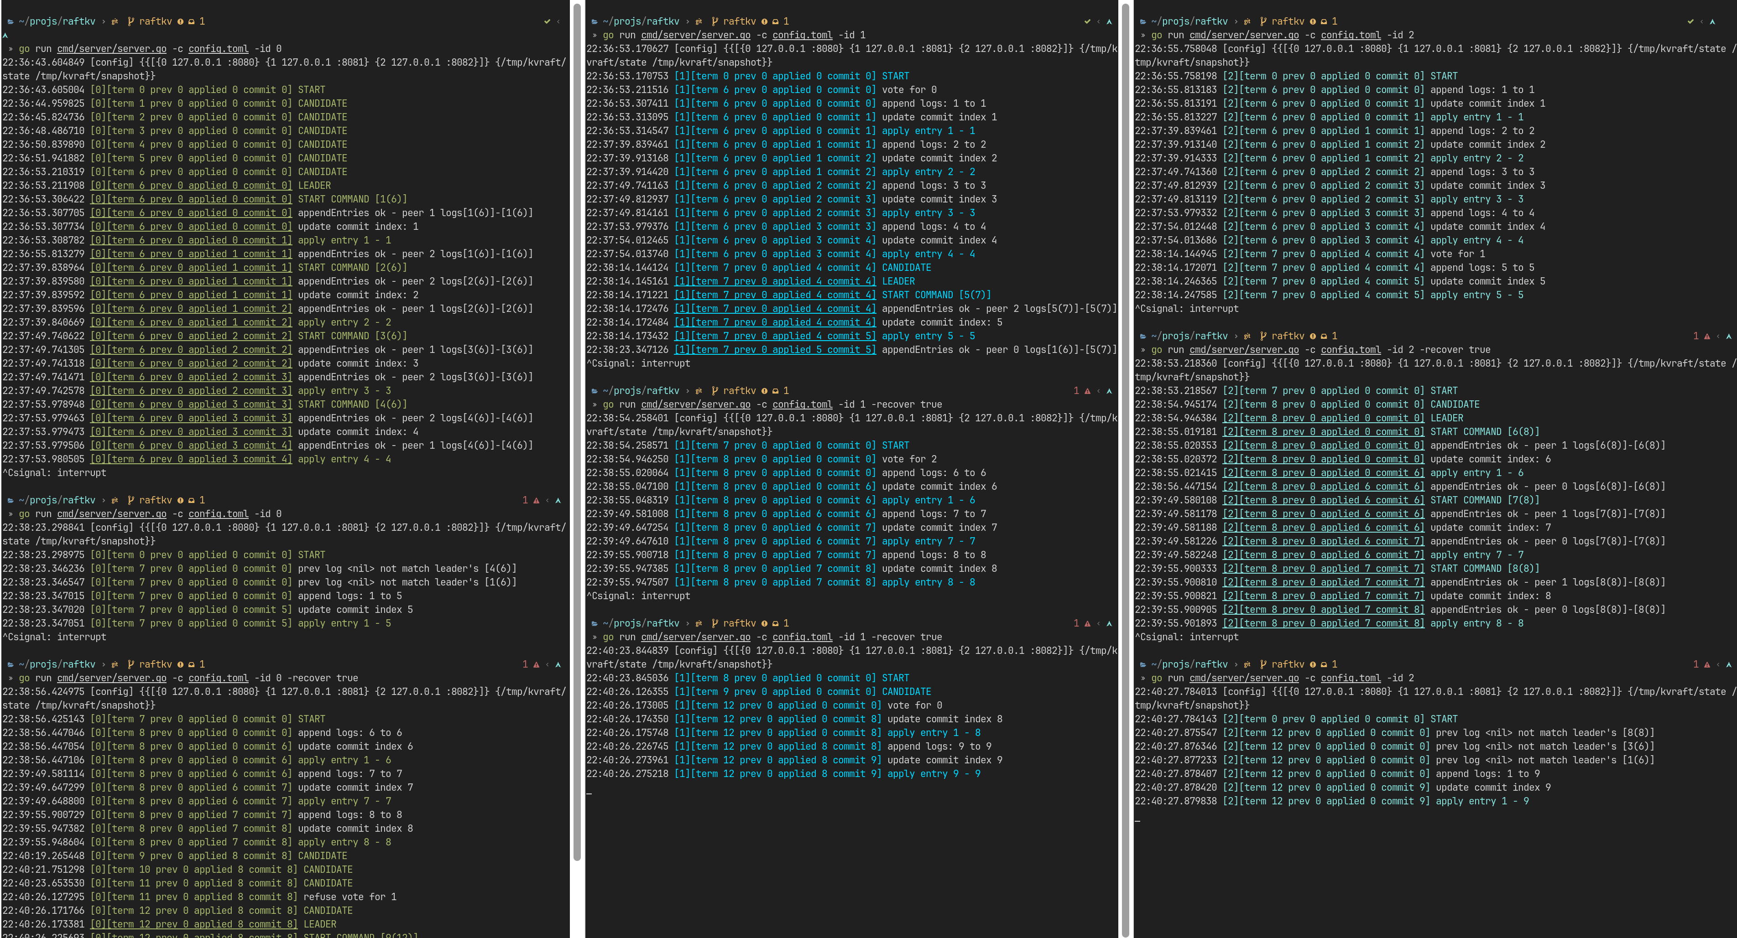Open cmd/server/server.go in the left pane's '-id 0 -recover true' command

click(x=112, y=679)
